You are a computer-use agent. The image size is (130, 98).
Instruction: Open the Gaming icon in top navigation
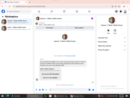point(89,11)
